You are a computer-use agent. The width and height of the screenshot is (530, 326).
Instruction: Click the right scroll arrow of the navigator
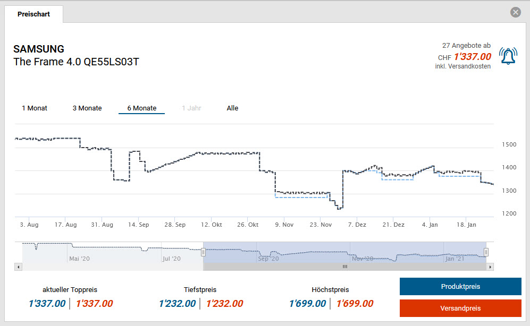[490, 267]
